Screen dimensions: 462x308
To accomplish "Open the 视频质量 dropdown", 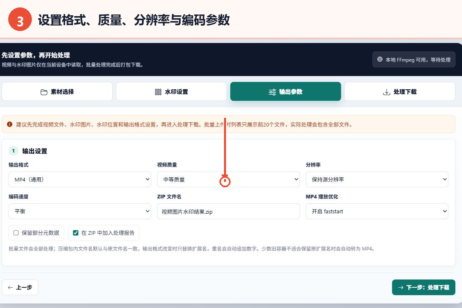I will pos(229,179).
